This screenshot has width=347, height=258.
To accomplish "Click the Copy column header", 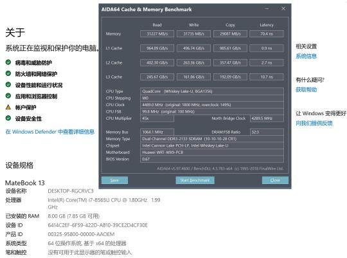I will pyautogui.click(x=230, y=25).
